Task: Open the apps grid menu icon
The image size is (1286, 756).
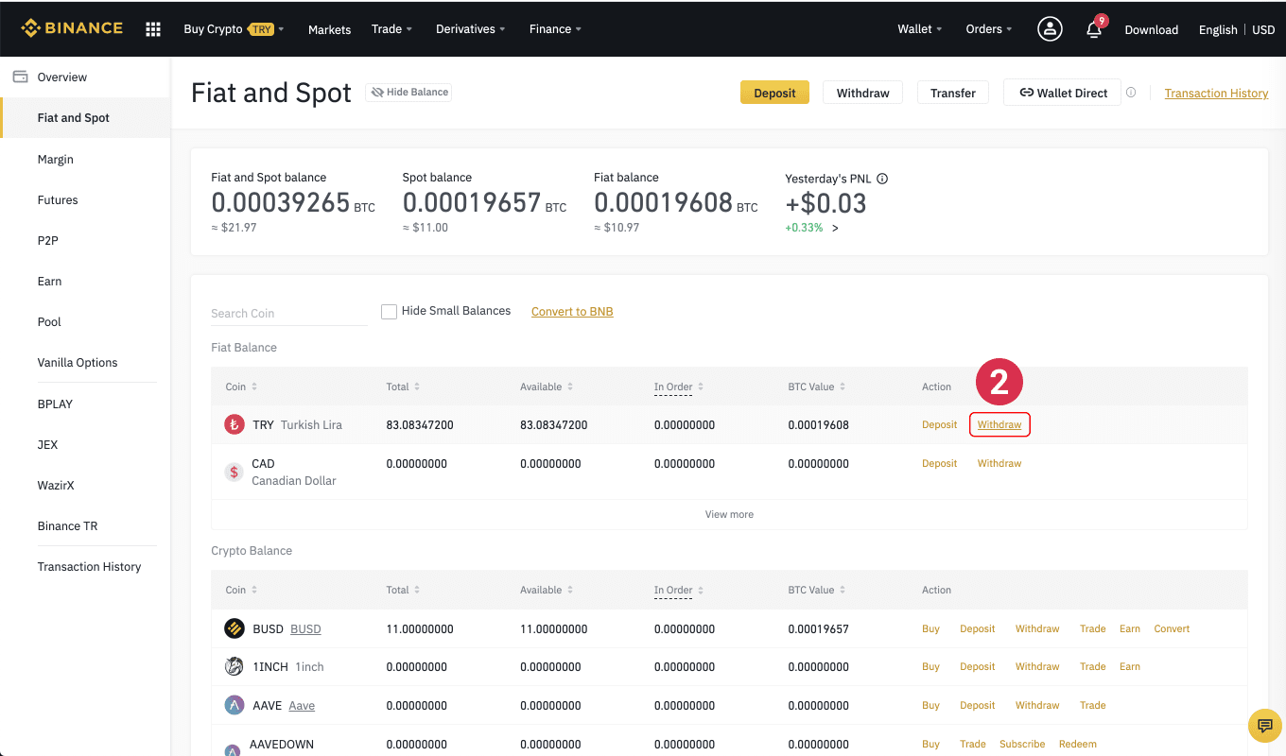Action: [153, 29]
